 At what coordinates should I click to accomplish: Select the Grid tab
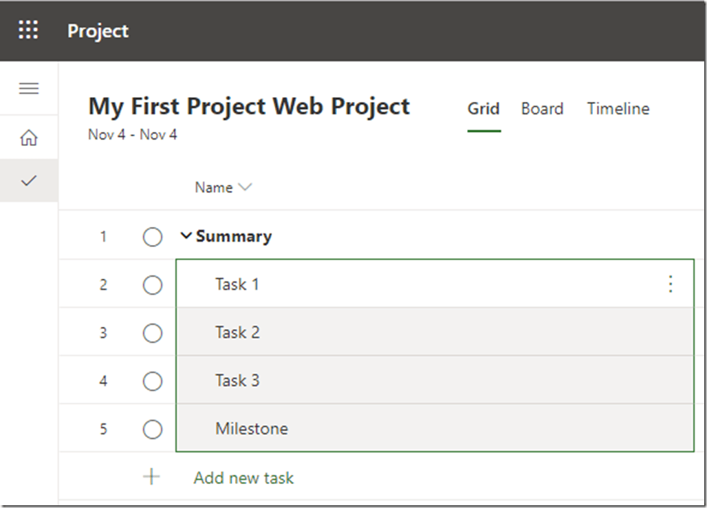point(483,109)
